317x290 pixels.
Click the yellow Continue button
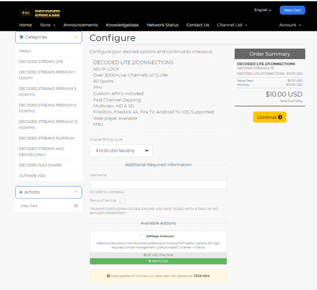(x=270, y=117)
